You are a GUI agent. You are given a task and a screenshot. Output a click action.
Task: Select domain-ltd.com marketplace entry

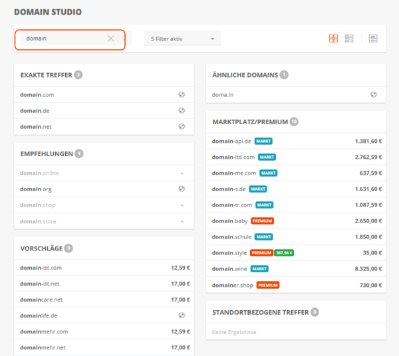(x=296, y=157)
